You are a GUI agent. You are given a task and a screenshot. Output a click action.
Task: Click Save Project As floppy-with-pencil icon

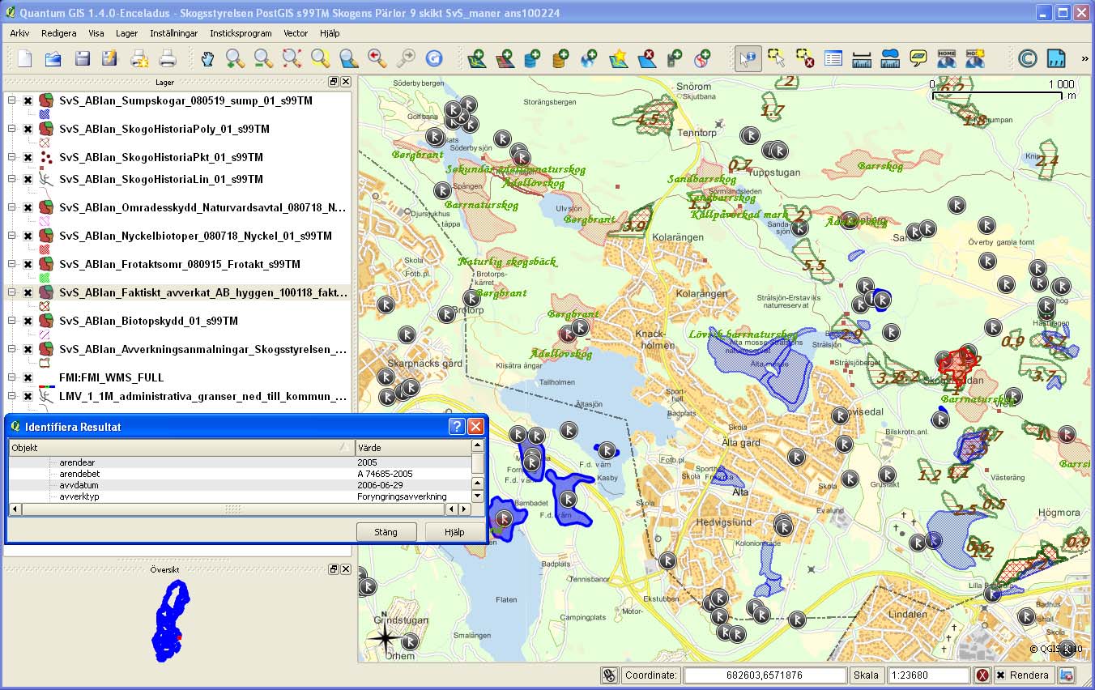tap(110, 58)
